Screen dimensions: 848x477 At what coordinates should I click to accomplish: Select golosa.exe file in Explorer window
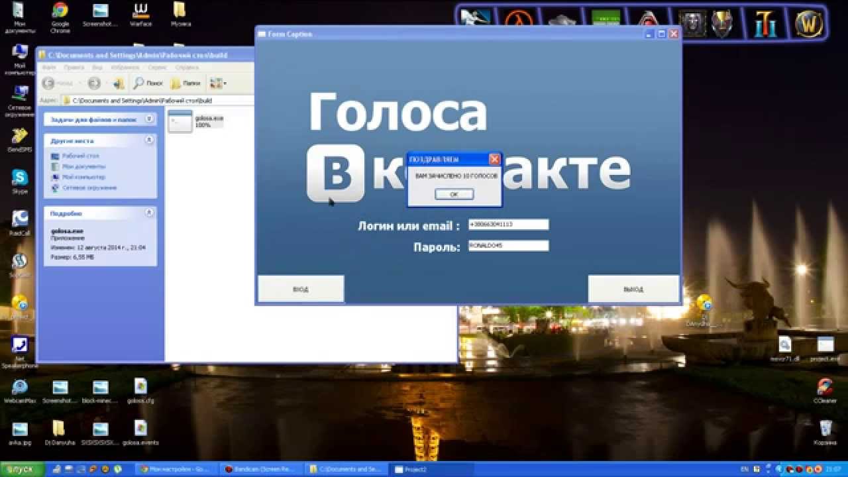click(x=196, y=122)
